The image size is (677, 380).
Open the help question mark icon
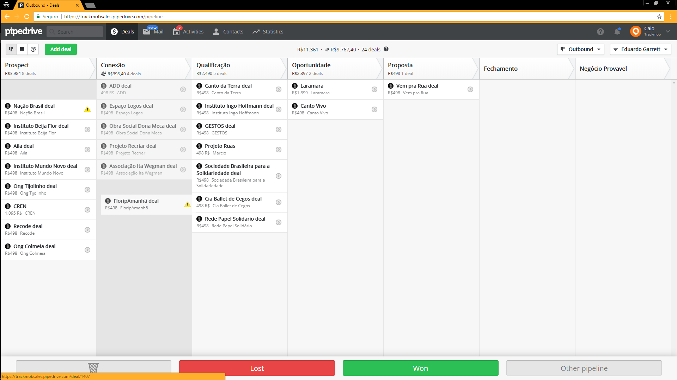pyautogui.click(x=600, y=32)
